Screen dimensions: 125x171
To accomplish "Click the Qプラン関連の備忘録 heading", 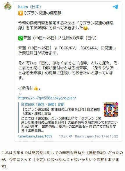I will point(42,13).
